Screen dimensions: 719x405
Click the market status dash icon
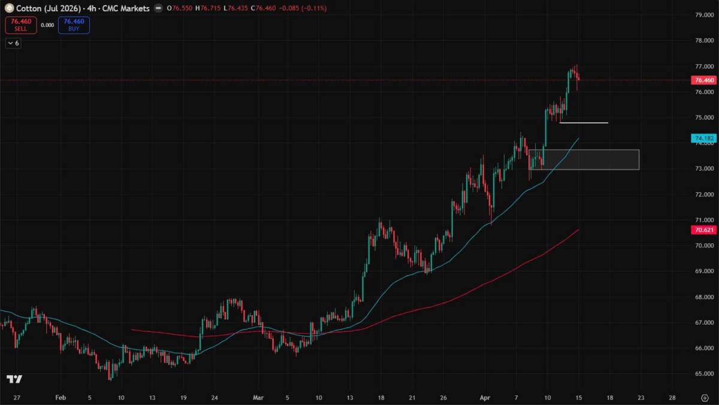tap(158, 8)
